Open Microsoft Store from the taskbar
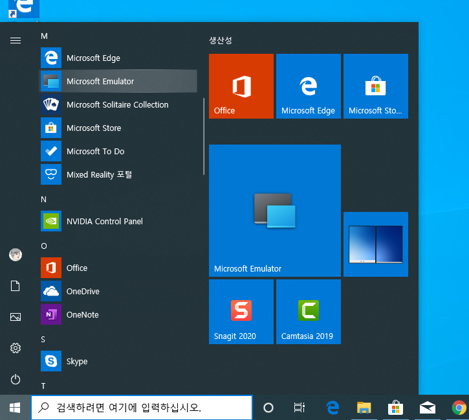 coord(396,408)
